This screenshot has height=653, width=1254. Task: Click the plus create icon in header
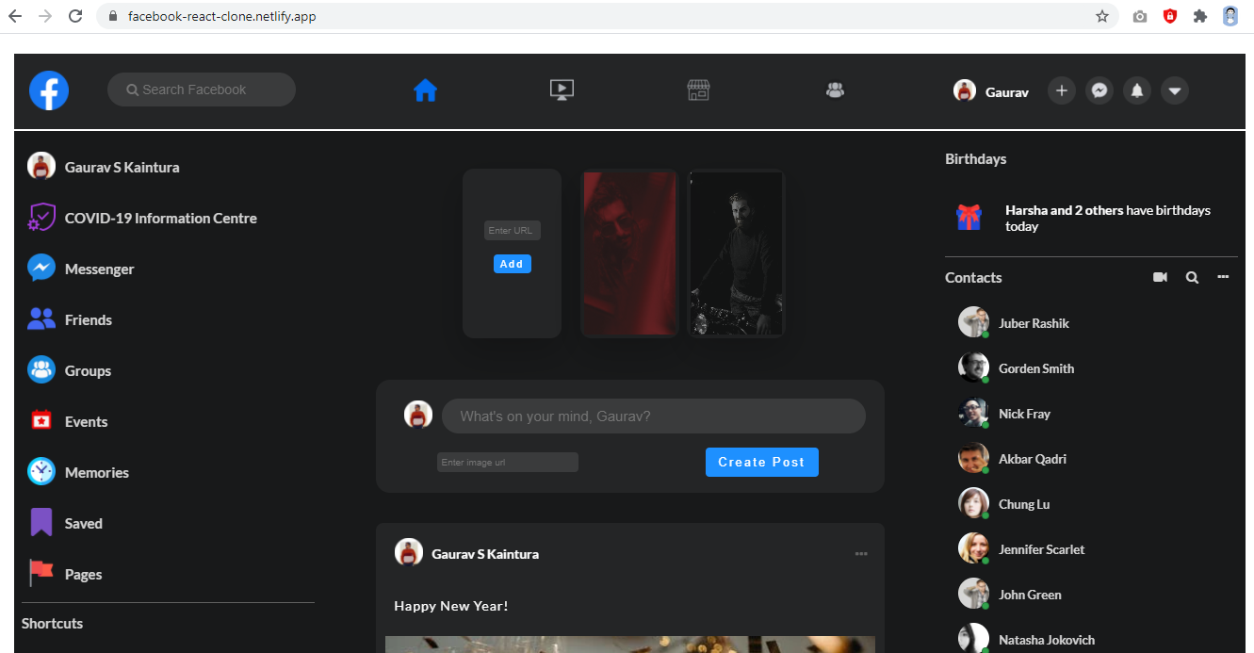1061,90
